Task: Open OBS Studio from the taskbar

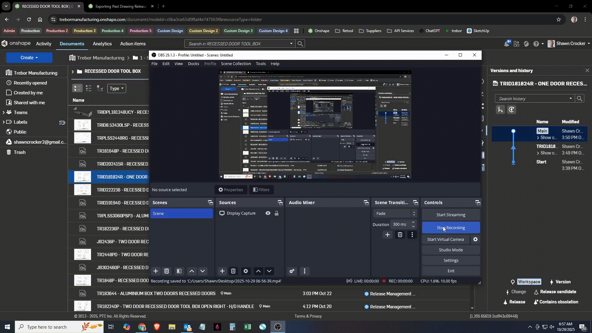Action: point(278,327)
